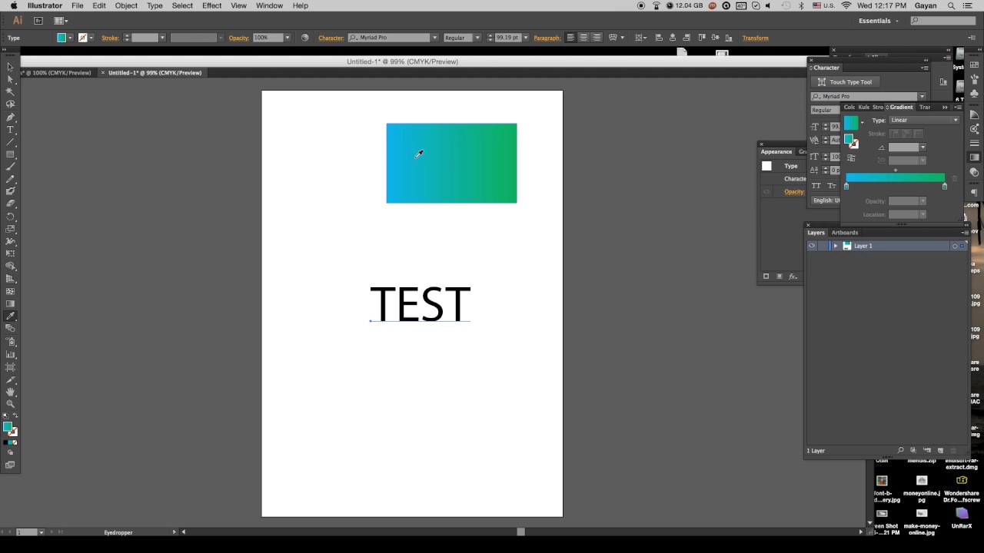Select the Line Segment tool
The height and width of the screenshot is (553, 984).
10,142
